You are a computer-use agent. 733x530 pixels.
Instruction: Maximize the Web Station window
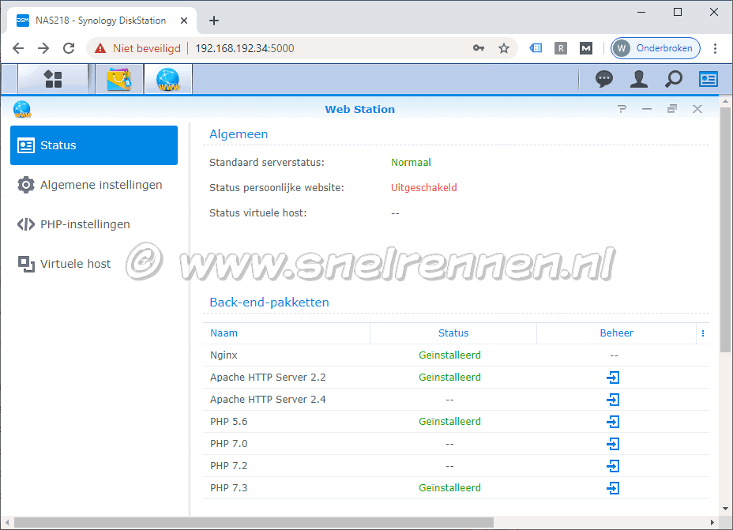[671, 109]
